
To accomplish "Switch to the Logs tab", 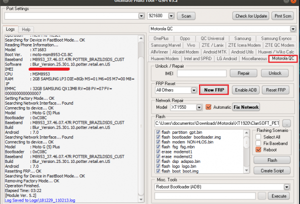I will point(10,29).
